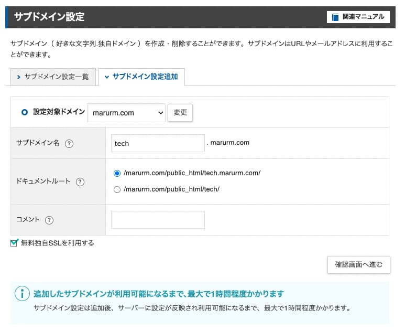Click the circle icon beside 設定対象ドメイン
405x332 pixels.
tap(25, 112)
